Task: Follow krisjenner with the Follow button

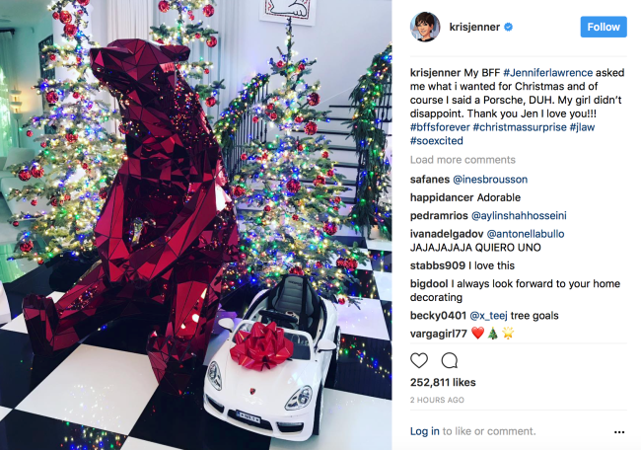Action: (x=604, y=27)
